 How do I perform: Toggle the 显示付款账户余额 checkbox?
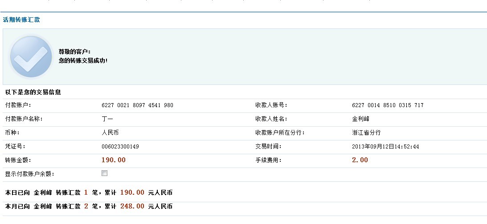pyautogui.click(x=105, y=173)
